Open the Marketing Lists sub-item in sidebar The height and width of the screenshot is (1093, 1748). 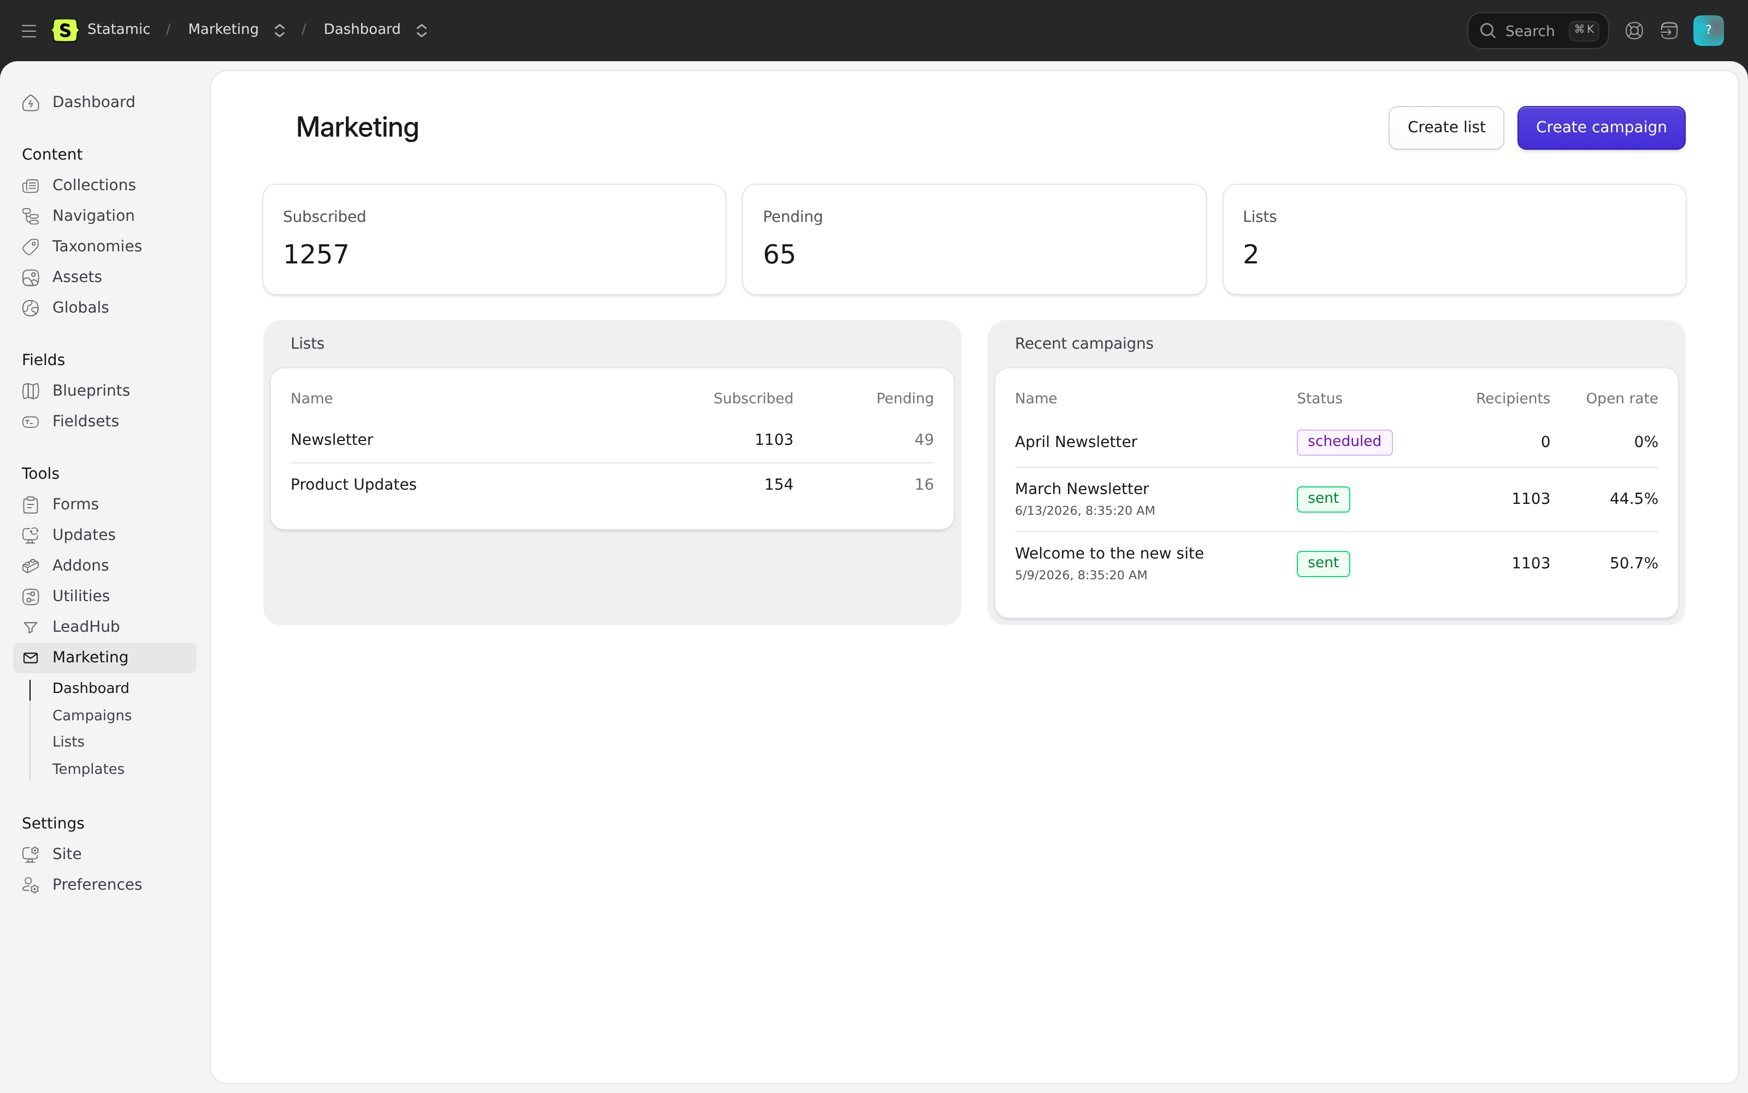click(69, 742)
